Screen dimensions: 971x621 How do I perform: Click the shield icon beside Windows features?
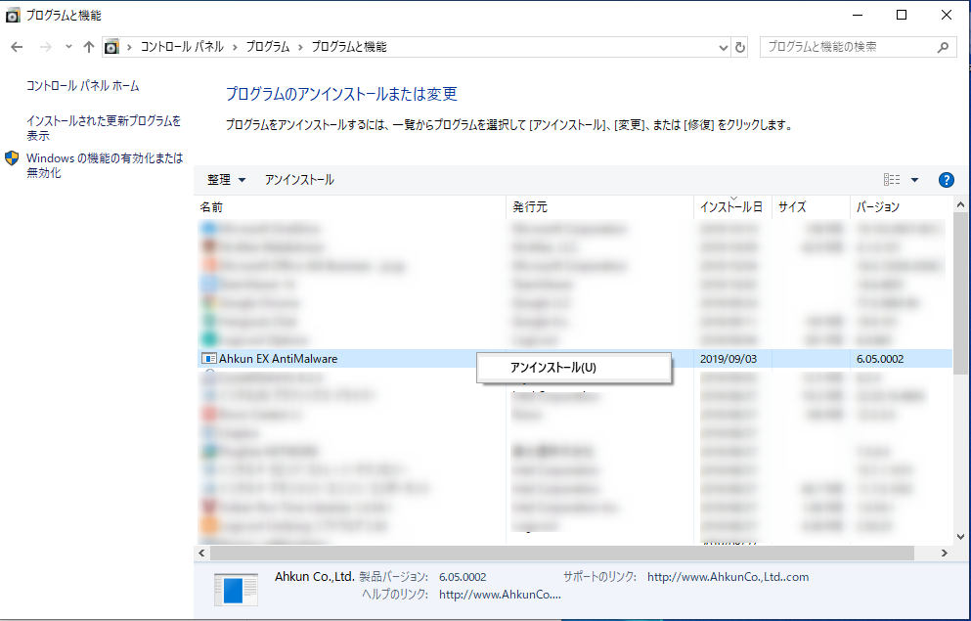pyautogui.click(x=12, y=158)
